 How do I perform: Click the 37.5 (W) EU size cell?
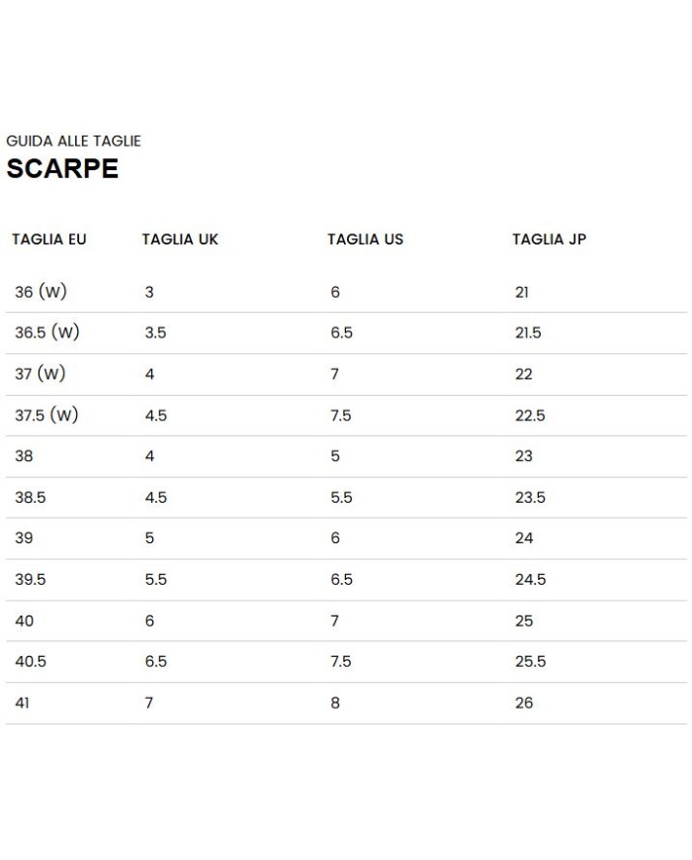click(46, 416)
